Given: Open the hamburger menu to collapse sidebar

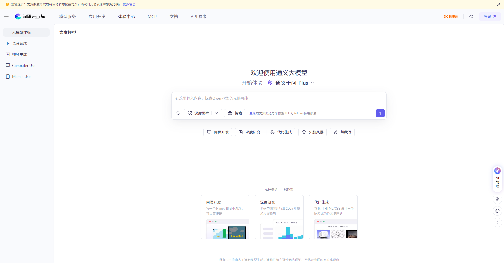Looking at the screenshot, I should pos(6,16).
